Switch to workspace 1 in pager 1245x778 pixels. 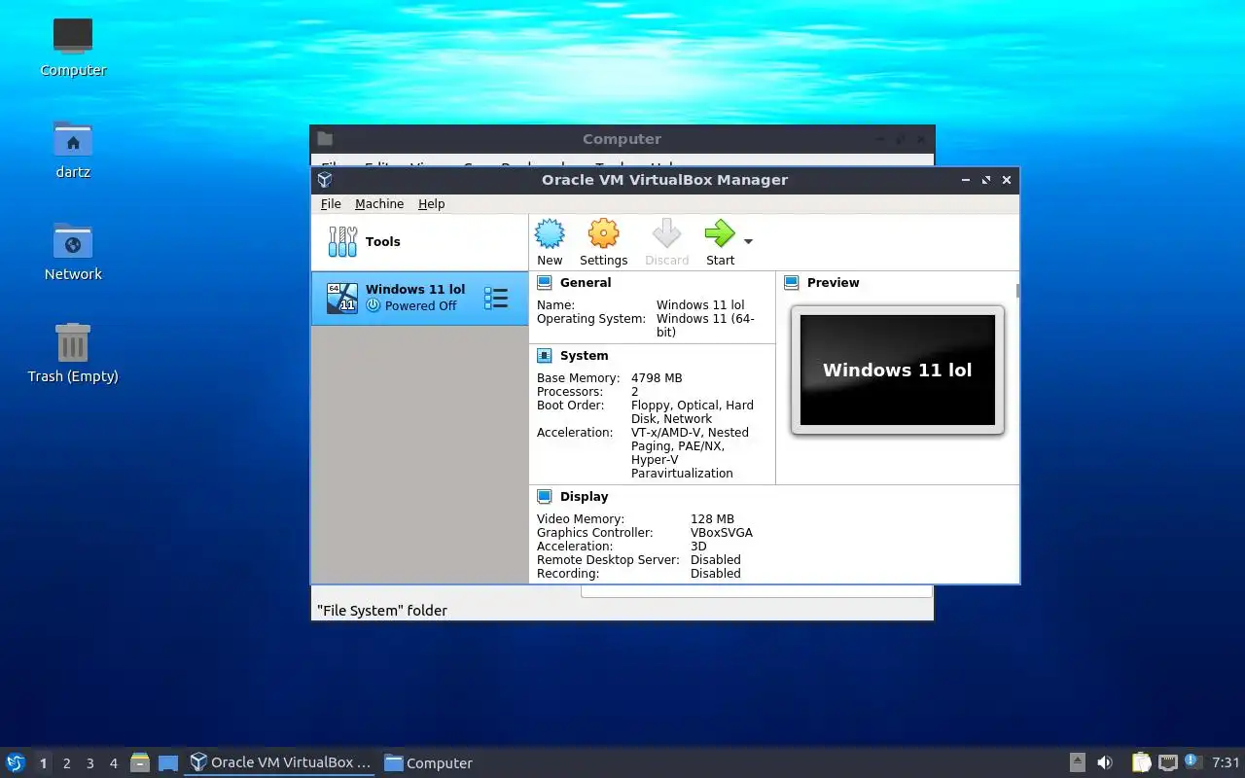pos(43,763)
